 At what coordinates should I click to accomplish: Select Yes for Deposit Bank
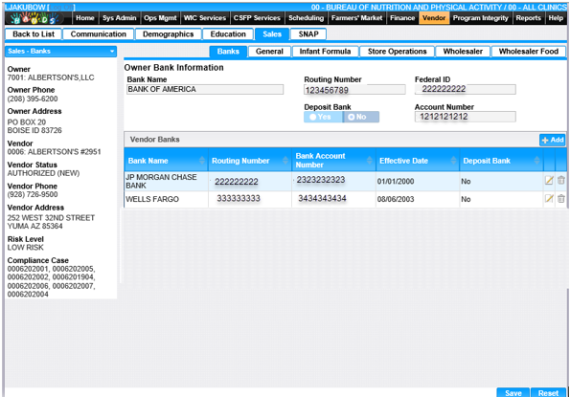[323, 117]
